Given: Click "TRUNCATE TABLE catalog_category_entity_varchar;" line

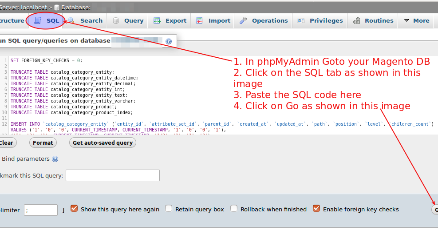Looking at the screenshot, I should click(x=73, y=101).
